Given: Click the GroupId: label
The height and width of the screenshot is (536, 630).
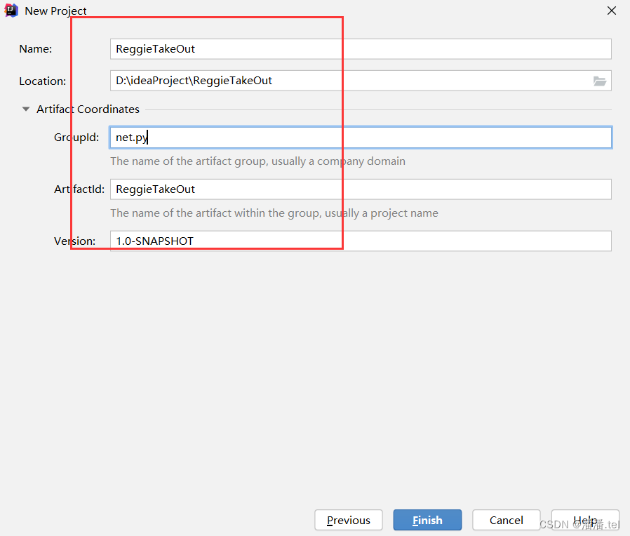Looking at the screenshot, I should pos(76,138).
